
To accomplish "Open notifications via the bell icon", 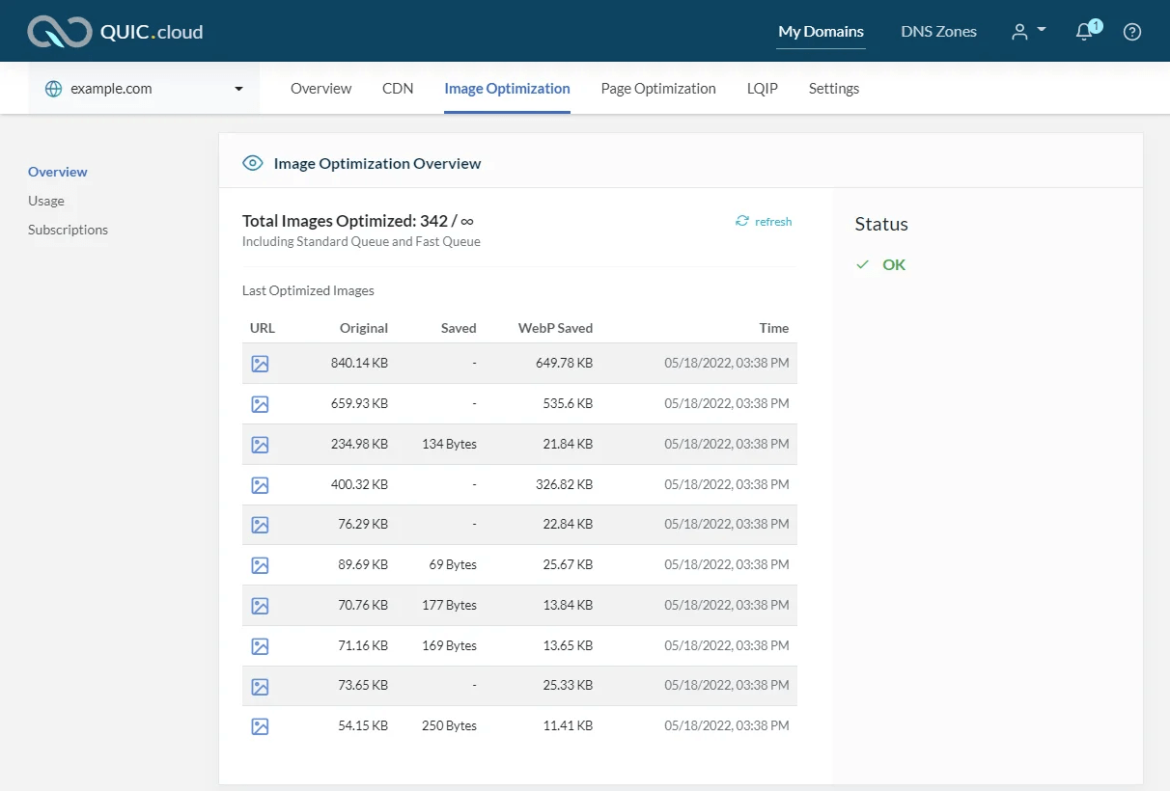I will (1083, 32).
